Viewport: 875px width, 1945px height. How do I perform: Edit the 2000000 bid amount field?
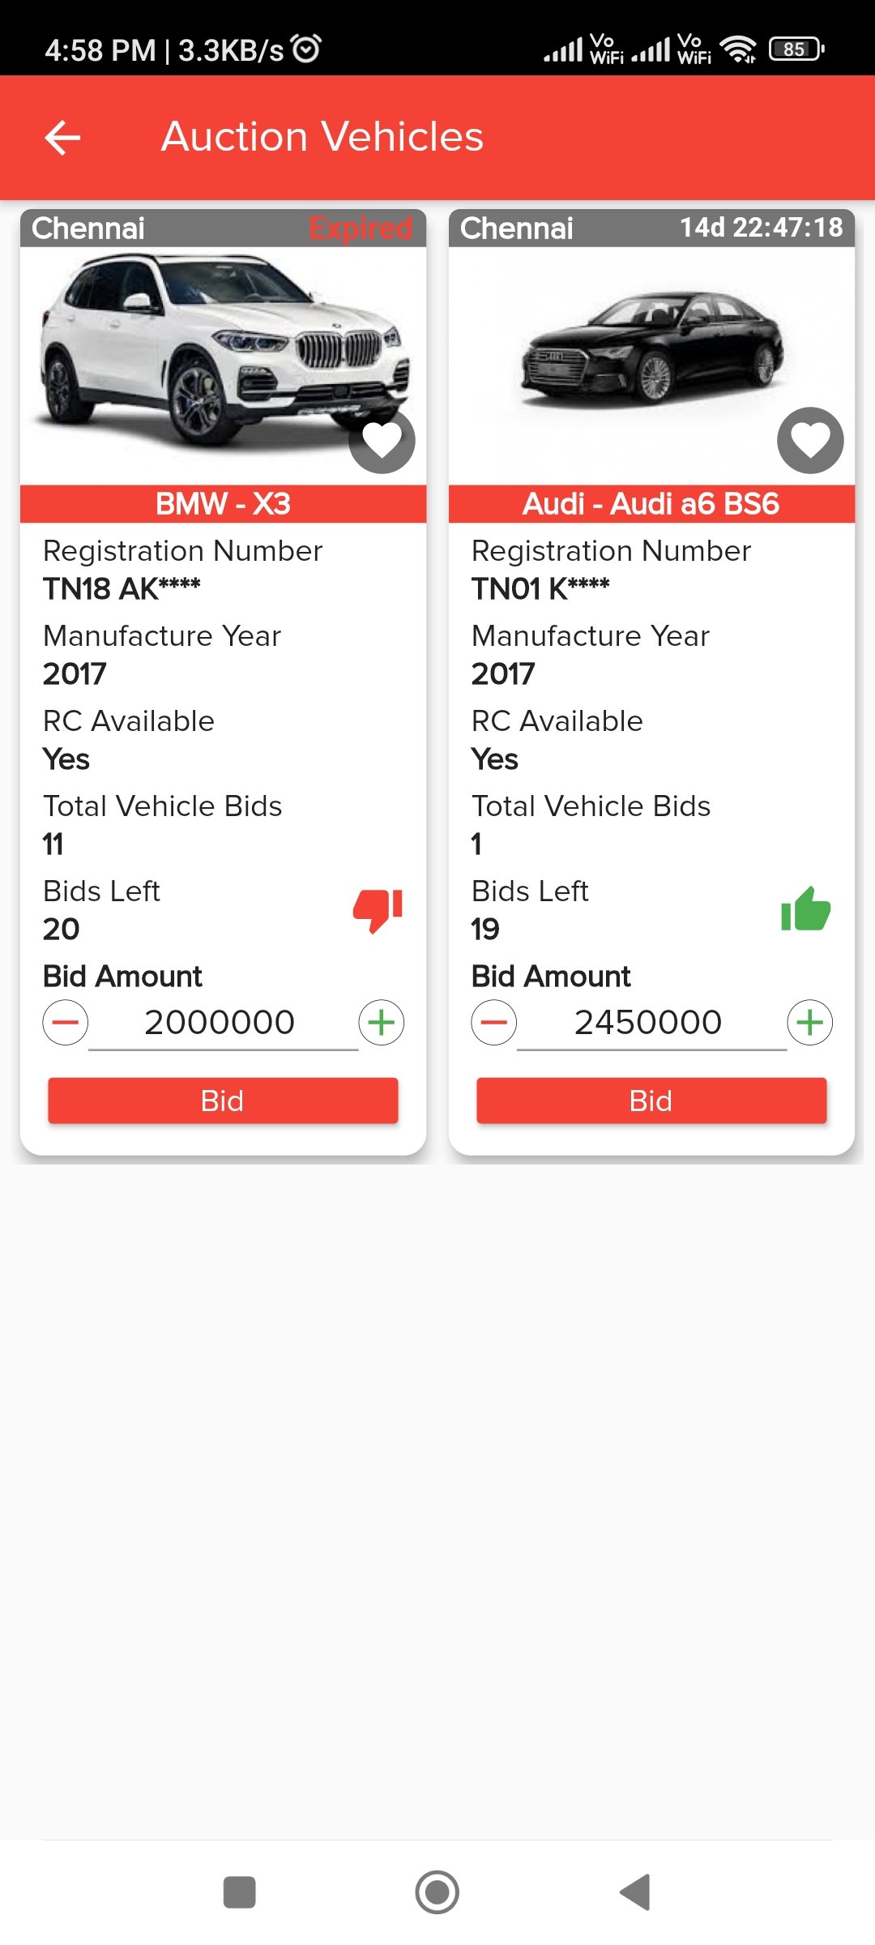click(220, 1023)
